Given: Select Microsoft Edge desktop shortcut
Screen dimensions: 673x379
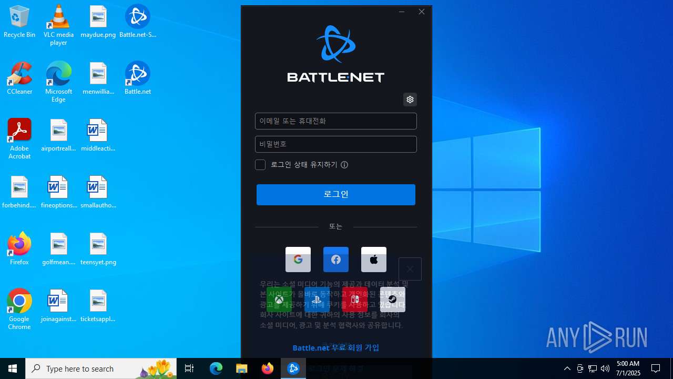Looking at the screenshot, I should click(x=58, y=82).
